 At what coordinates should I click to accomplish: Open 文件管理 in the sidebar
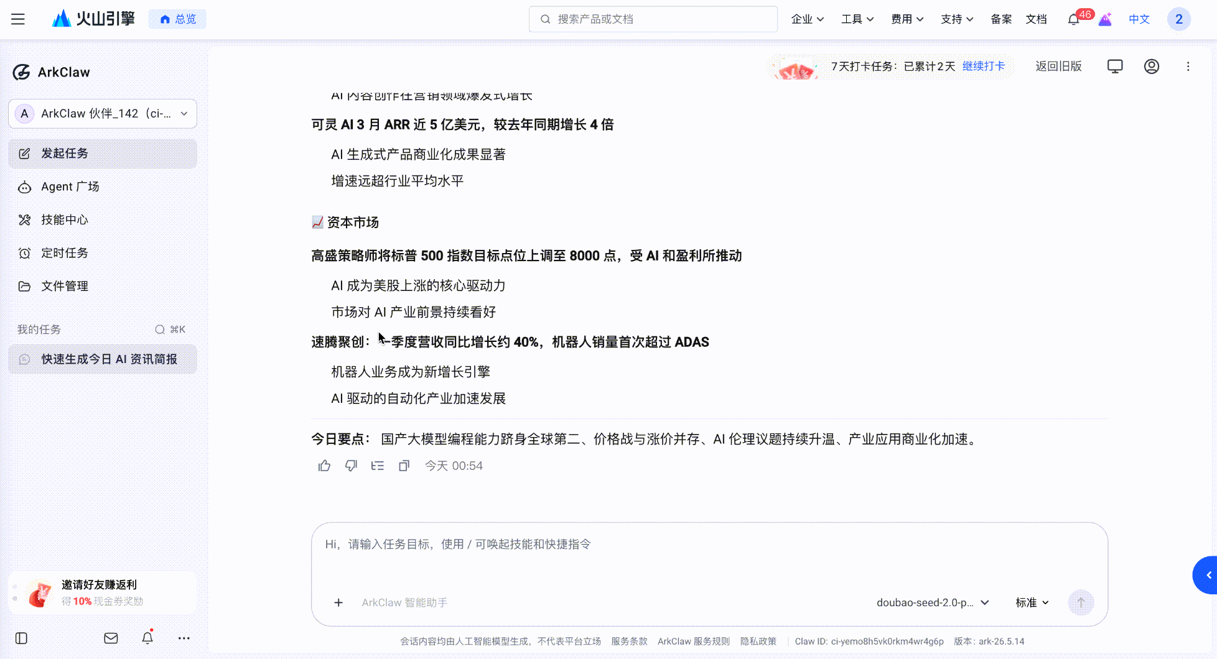[x=103, y=286]
